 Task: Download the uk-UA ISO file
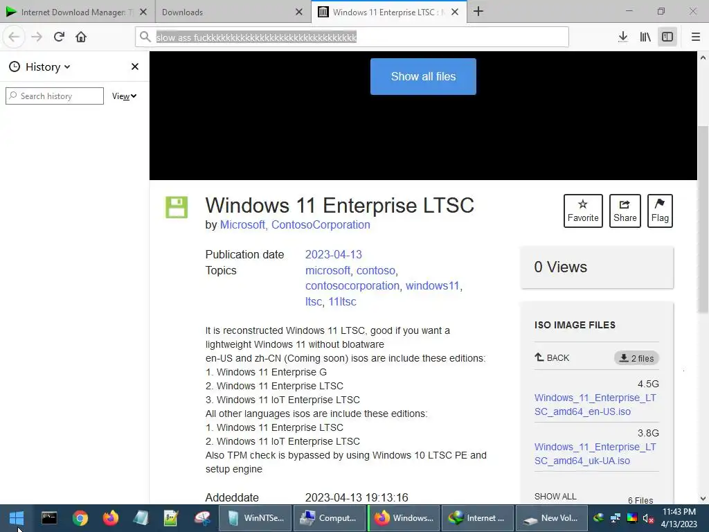[595, 454]
